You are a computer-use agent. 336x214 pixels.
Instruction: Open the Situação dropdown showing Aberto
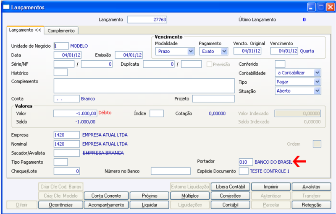pyautogui.click(x=298, y=91)
